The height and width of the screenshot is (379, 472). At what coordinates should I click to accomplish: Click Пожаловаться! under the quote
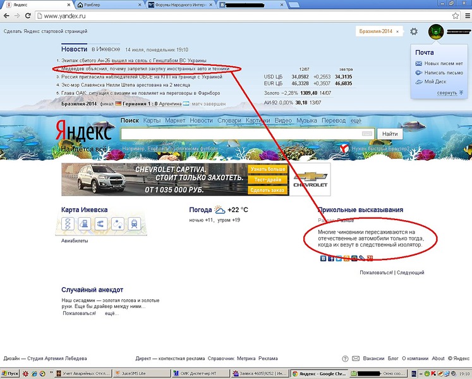377,273
